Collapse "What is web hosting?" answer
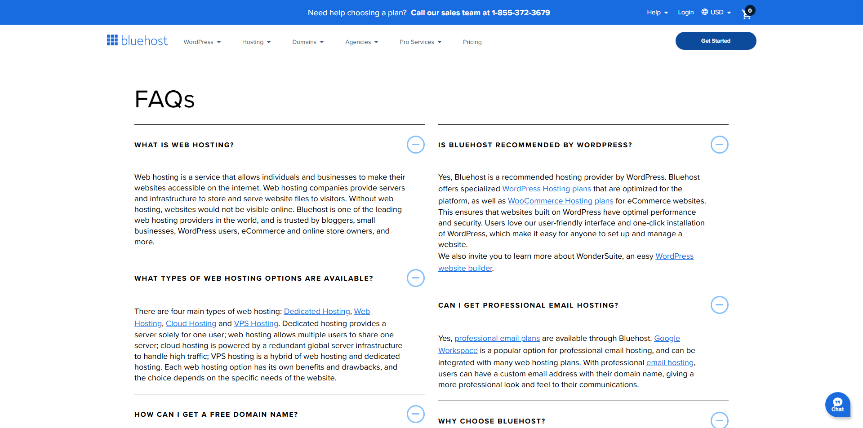Image resolution: width=863 pixels, height=428 pixels. click(415, 145)
